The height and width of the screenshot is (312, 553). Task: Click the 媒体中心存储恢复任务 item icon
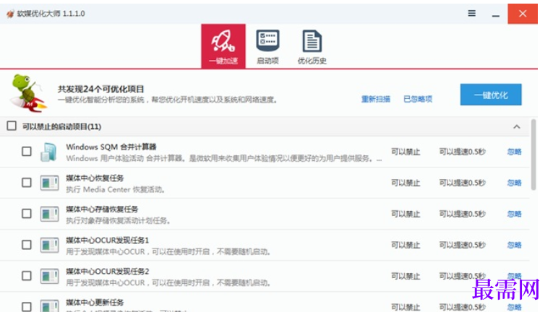(x=49, y=214)
